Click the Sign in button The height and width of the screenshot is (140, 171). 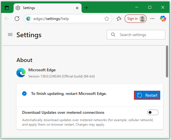tap(136, 19)
